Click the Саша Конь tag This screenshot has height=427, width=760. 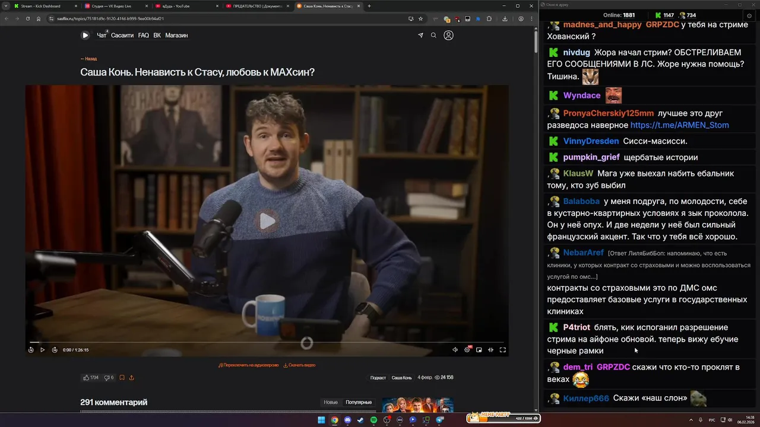click(401, 378)
